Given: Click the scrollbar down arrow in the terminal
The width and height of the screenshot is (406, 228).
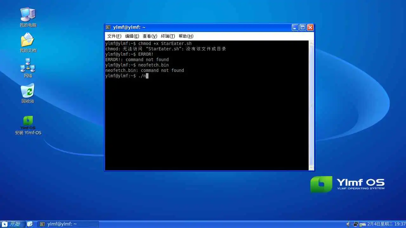Looking at the screenshot, I should click(311, 168).
